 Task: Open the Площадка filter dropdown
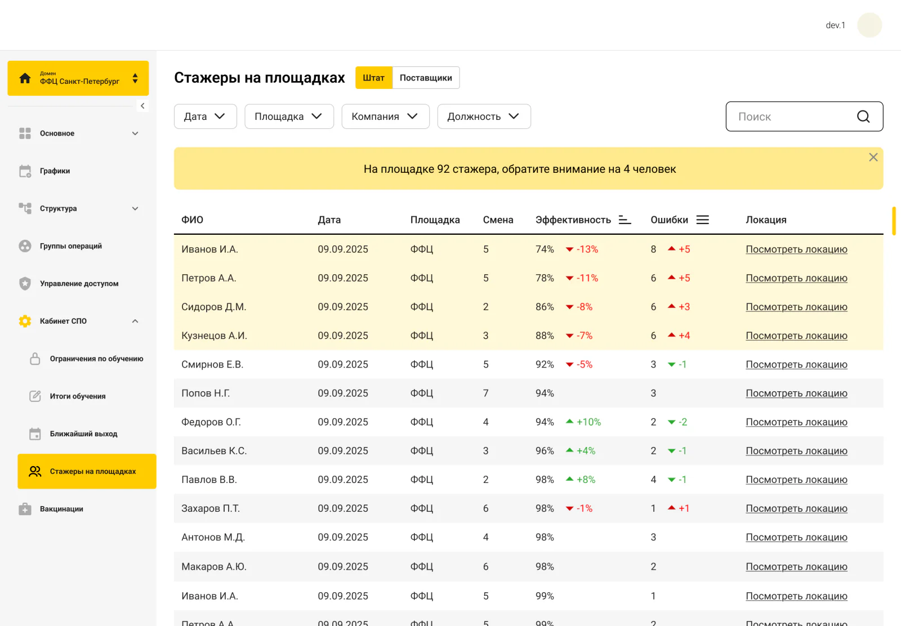(x=289, y=117)
